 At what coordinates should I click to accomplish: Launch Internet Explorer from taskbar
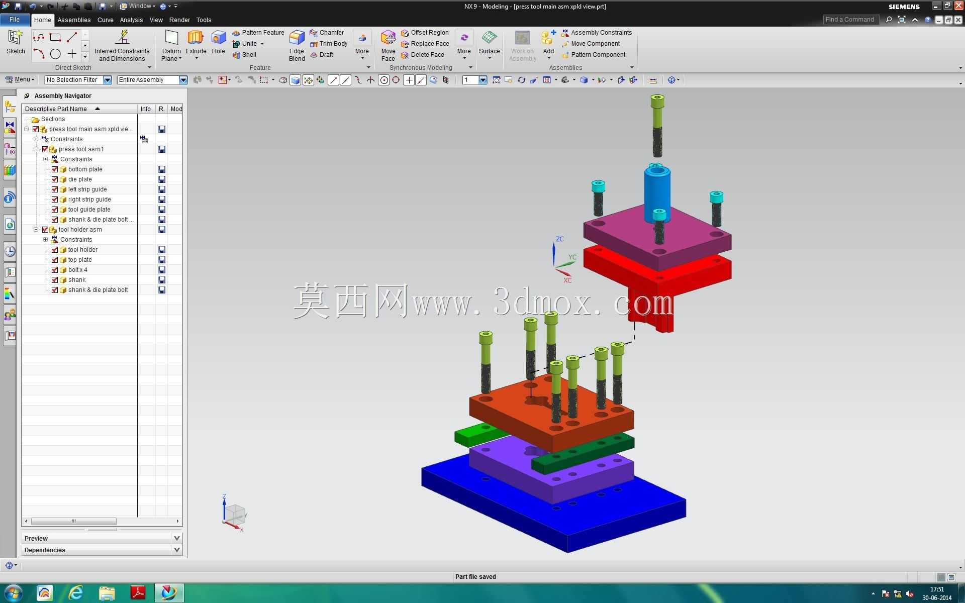tap(76, 593)
